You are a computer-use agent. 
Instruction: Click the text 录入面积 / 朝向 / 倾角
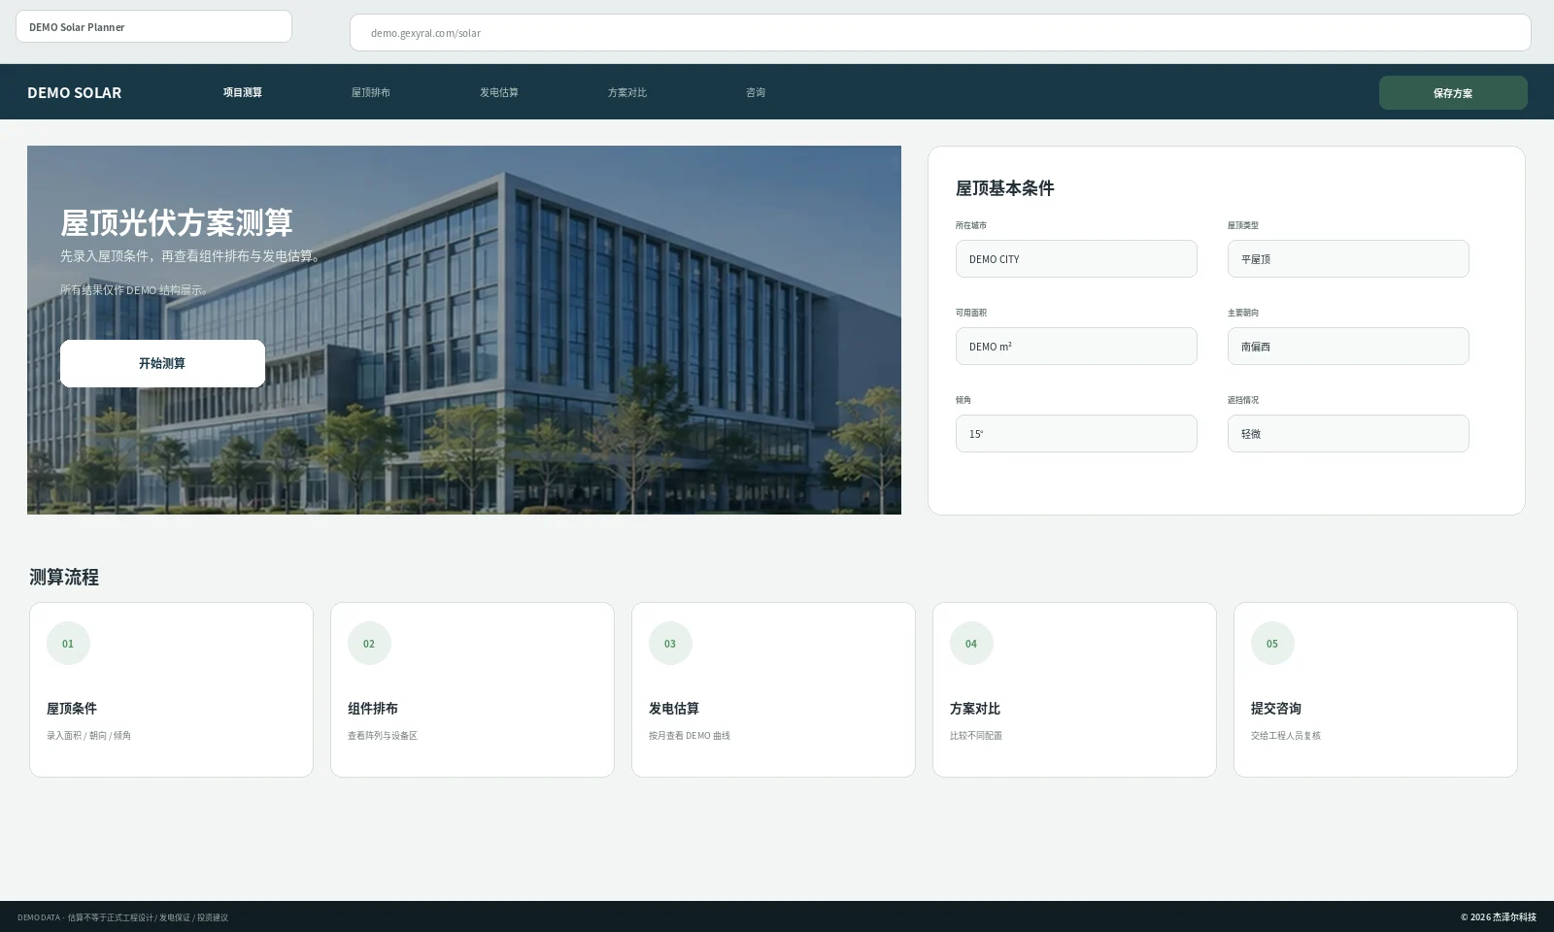pyautogui.click(x=88, y=736)
